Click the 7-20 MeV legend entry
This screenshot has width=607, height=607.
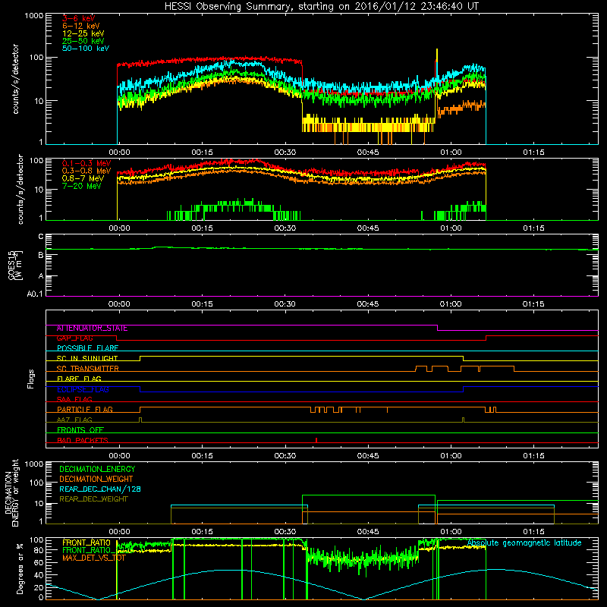[x=81, y=186]
